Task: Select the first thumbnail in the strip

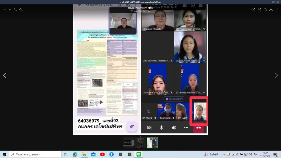Action: [129, 143]
